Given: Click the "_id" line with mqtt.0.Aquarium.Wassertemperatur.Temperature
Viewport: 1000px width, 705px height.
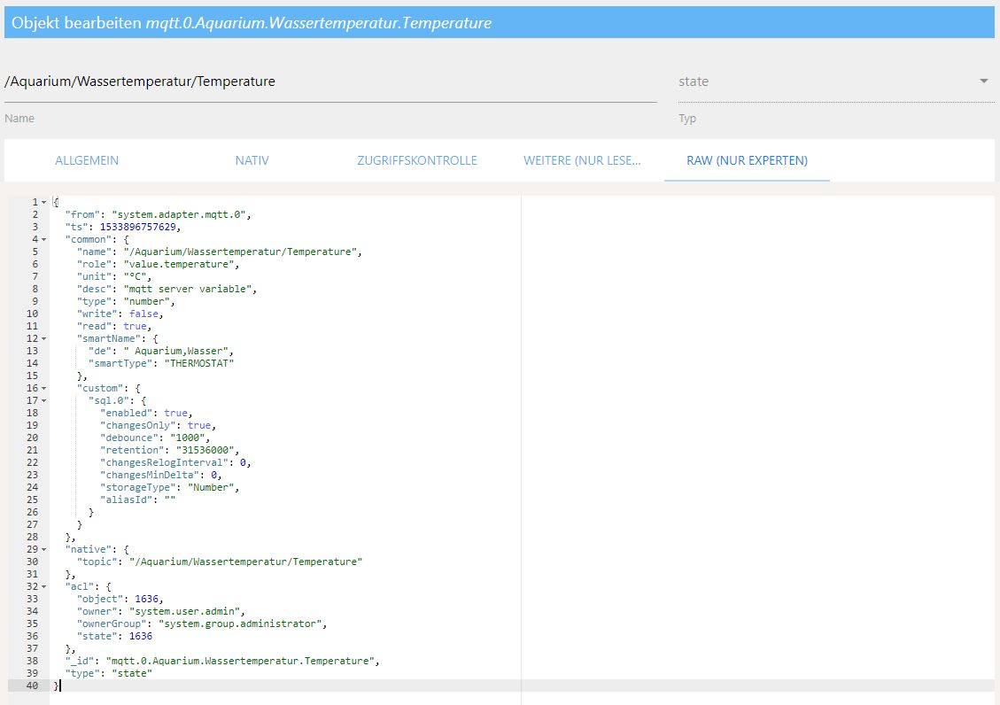Looking at the screenshot, I should [222, 661].
